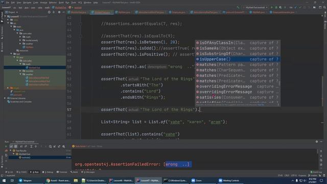Screen dimensions: 327x184
Task: Run the MyMathTest configuration with green arrow
Action: (x=271, y=7)
